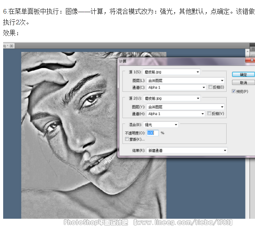
Task: Open the 通道(H) Alpha 1 dropdown
Action: coord(176,114)
